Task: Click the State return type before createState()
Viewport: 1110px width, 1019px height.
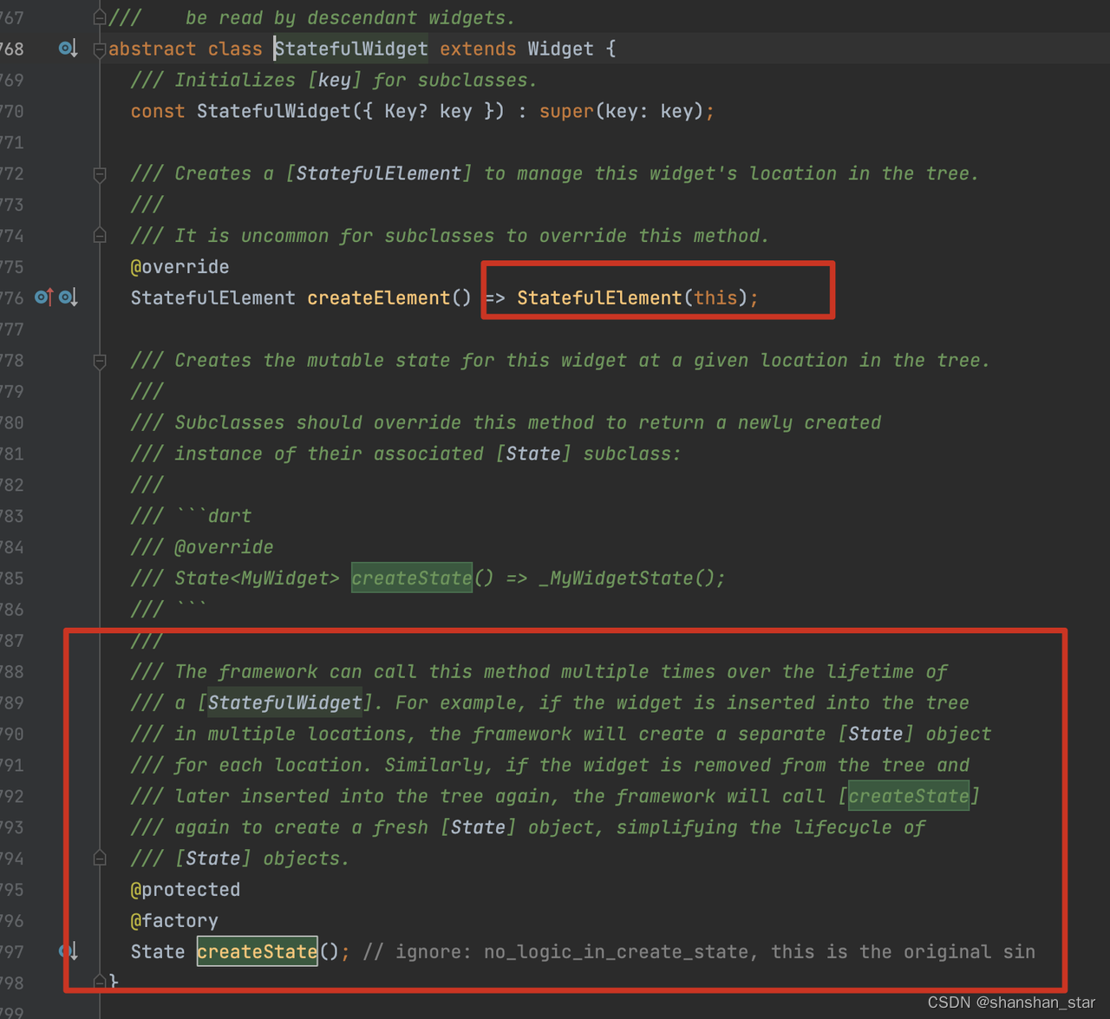Action: [x=158, y=952]
